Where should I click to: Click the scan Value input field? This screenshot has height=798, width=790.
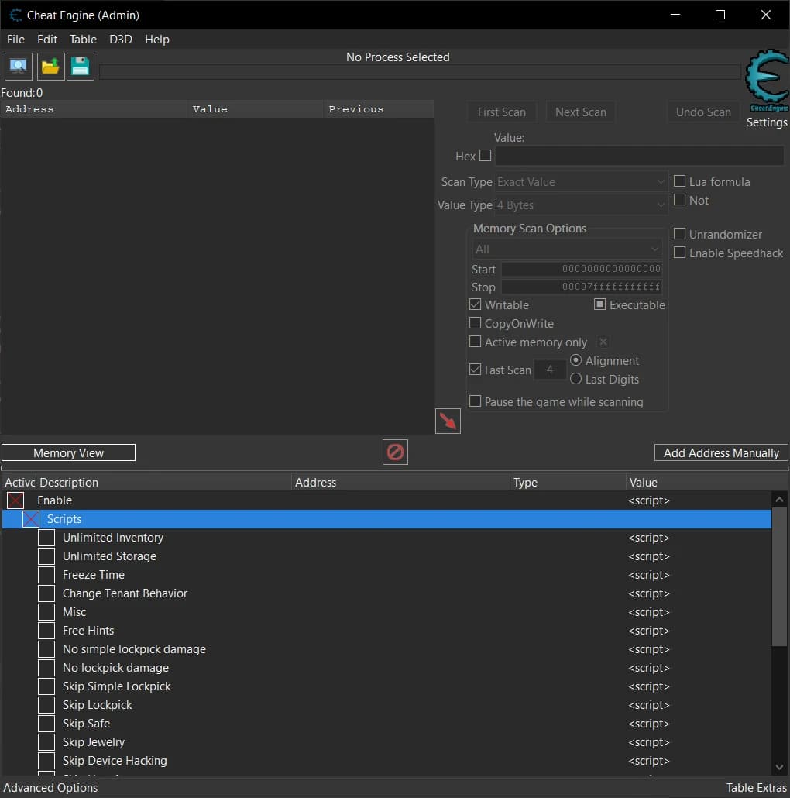(x=639, y=156)
